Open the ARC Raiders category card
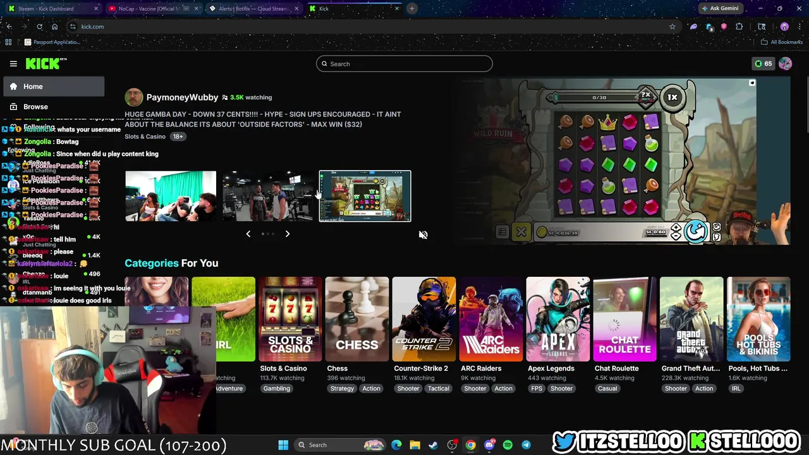The image size is (809, 455). [491, 319]
